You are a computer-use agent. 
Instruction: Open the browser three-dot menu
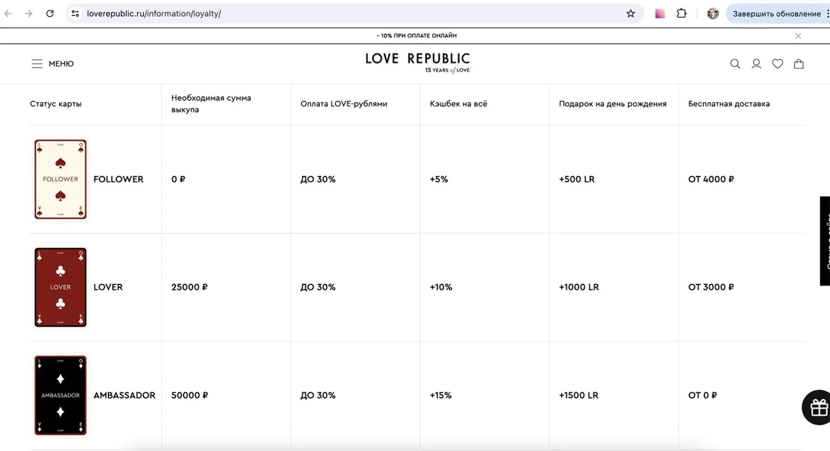(827, 13)
